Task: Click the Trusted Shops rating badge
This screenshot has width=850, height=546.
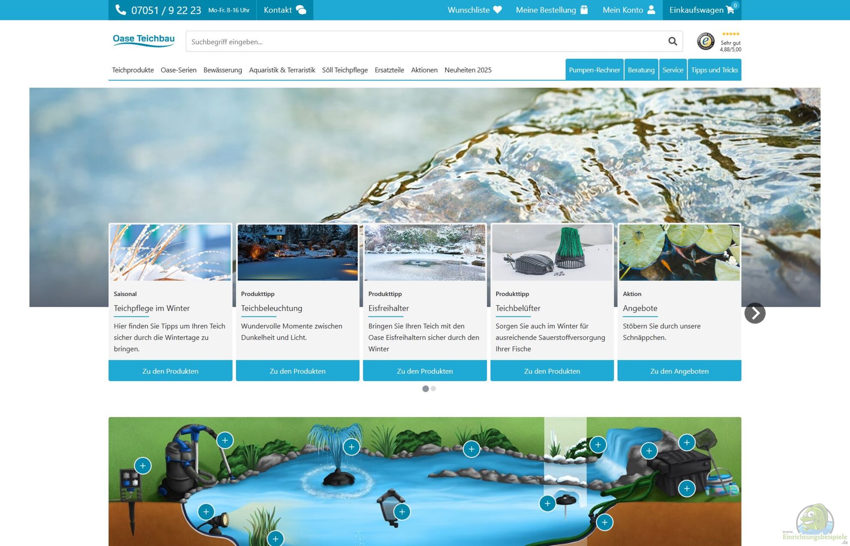Action: coord(706,42)
